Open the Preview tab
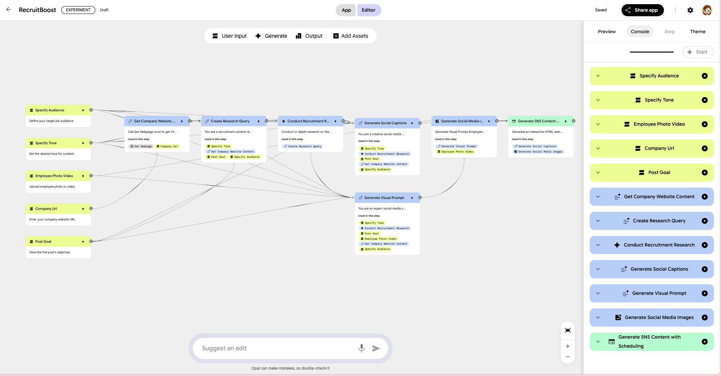The height and width of the screenshot is (376, 721). [x=606, y=32]
